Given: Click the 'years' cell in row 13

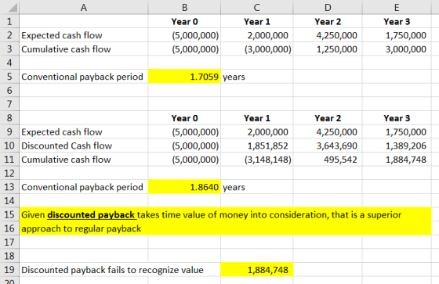Looking at the screenshot, I should pos(257,187).
